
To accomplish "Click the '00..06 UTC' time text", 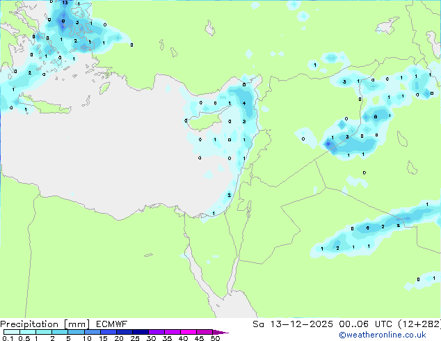I will [x=365, y=324].
